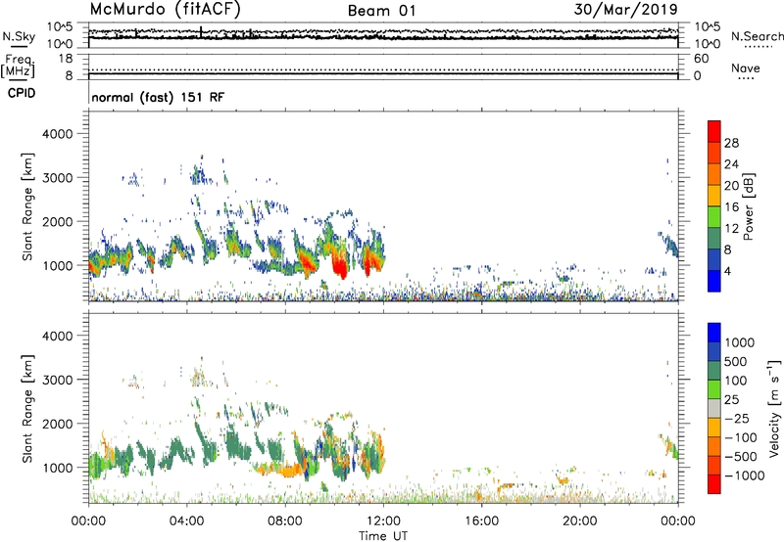Click the Velocity [m s-1] colorbar label
This screenshot has width=784, height=542.
click(775, 408)
